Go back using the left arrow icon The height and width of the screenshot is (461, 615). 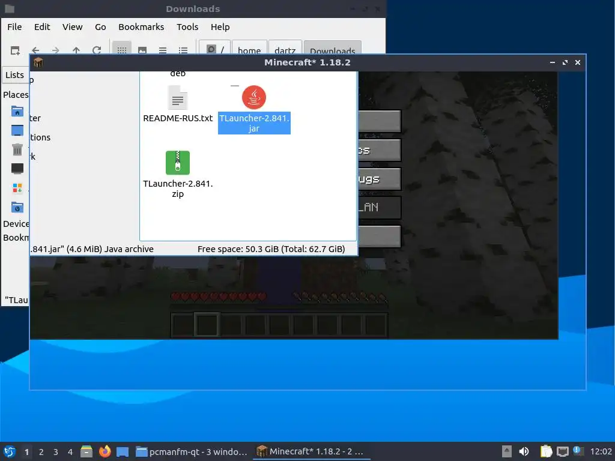tap(35, 50)
